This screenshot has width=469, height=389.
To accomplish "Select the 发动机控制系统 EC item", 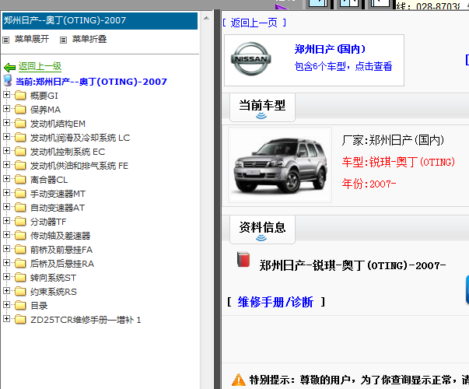I will click(x=68, y=152).
